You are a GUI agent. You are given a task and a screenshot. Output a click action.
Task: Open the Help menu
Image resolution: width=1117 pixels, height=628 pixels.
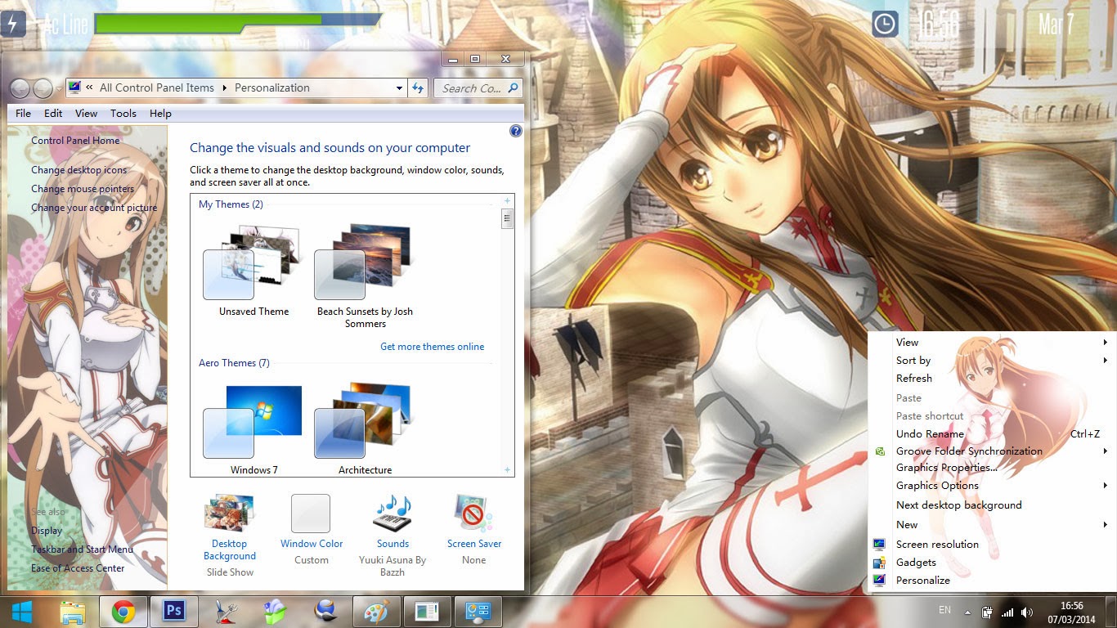[x=160, y=114]
